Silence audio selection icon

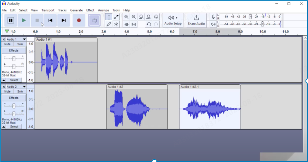tap(134, 25)
